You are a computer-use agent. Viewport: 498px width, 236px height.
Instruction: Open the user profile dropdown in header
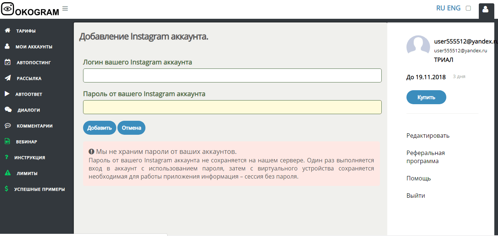pos(485,10)
